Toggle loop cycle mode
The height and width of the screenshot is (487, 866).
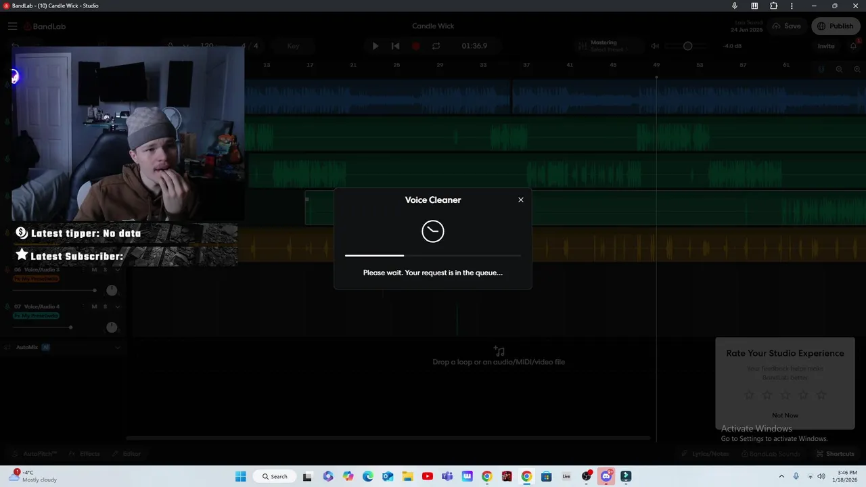click(436, 46)
